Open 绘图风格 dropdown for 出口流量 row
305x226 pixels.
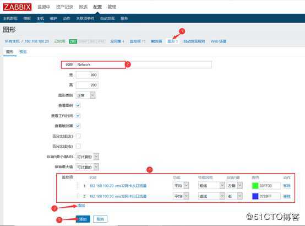pyautogui.click(x=211, y=196)
